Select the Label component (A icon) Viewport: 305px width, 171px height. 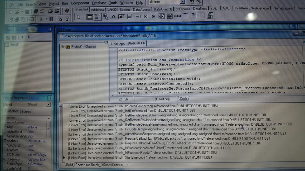[113, 16]
